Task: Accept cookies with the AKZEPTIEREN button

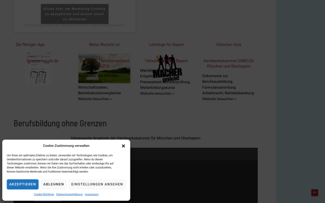Action: 23,184
